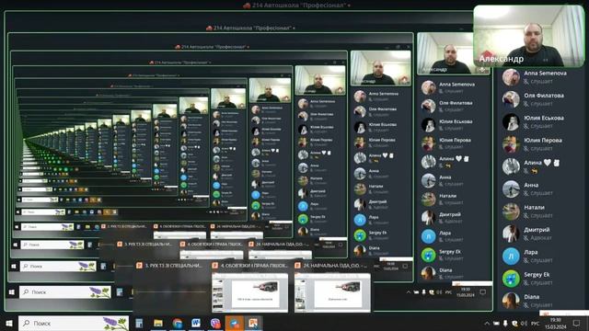
Task: Expand hidden tray icons chevron on outermost taskbar
Action: click(487, 323)
